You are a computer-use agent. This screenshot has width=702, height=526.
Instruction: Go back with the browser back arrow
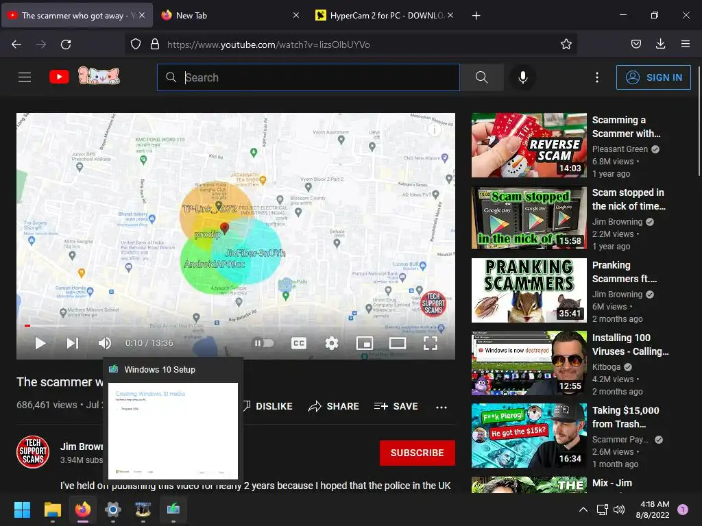(16, 45)
